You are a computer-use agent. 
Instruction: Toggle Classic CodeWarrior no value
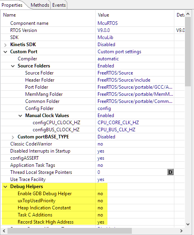100,144
